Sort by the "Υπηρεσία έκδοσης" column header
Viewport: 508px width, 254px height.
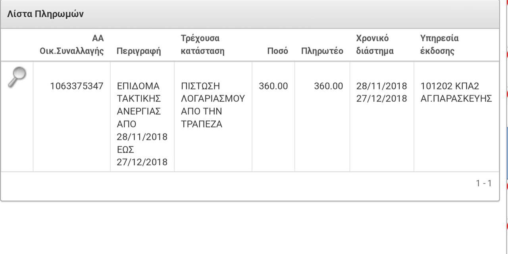point(439,45)
